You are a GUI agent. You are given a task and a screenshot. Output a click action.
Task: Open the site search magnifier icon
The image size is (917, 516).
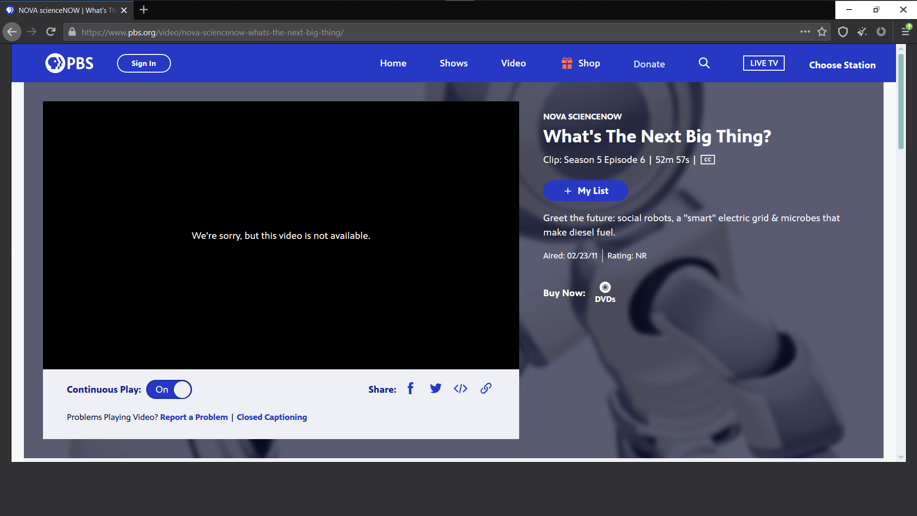(x=704, y=63)
